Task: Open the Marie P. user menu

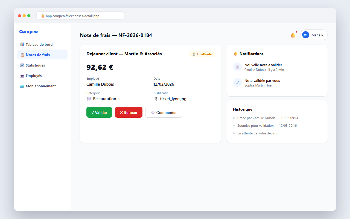Action: point(314,35)
